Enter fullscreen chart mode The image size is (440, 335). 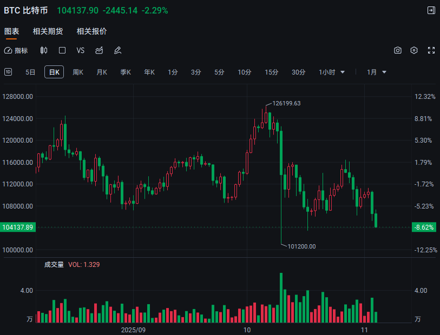click(431, 50)
